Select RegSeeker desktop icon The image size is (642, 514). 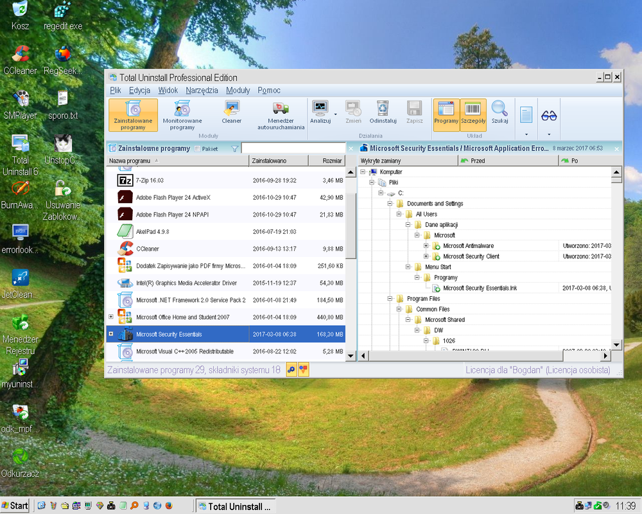click(x=63, y=60)
